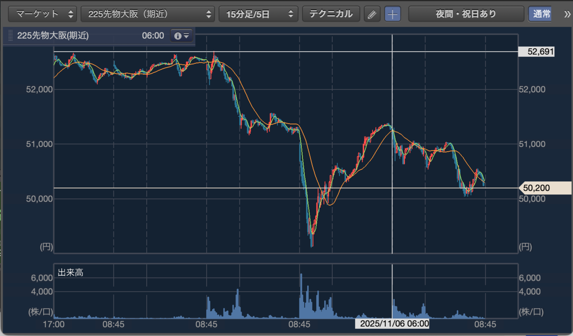Click the (株/口) unit label on left
The width and height of the screenshot is (573, 336).
coord(41,312)
